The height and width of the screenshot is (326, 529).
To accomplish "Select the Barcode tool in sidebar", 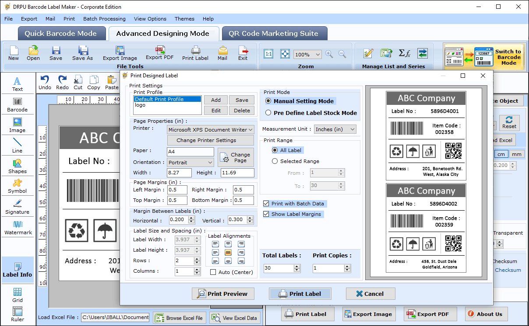I will tap(18, 105).
